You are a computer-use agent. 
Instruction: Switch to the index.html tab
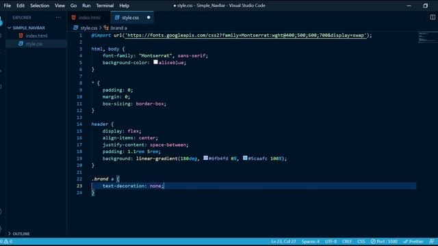89,18
